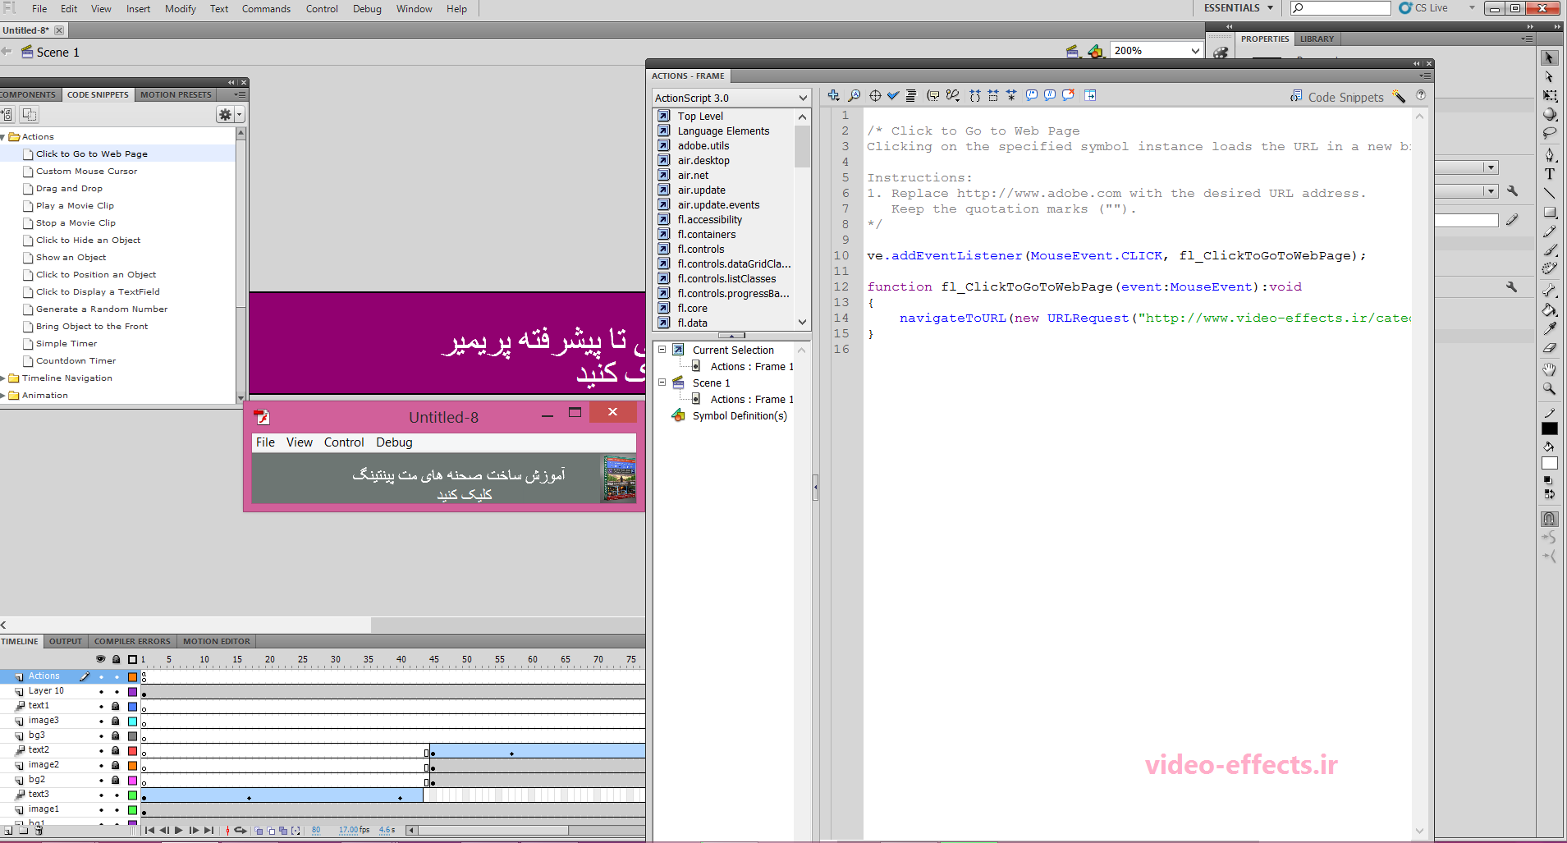Open ActionScript 3.0 version dropdown
The width and height of the screenshot is (1567, 843).
click(731, 98)
